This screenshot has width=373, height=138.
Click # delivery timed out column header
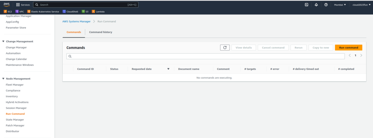306,69
